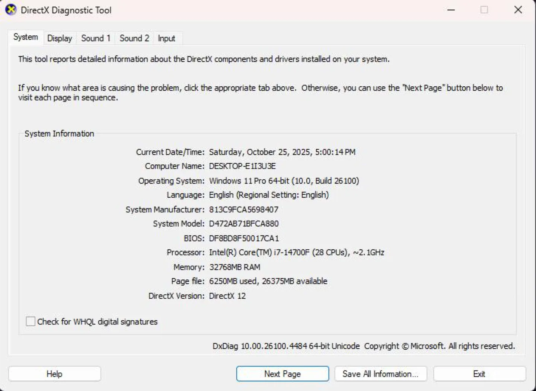Open Save All Information dialog
Screen dimensions: 536x391
pyautogui.click(x=380, y=374)
